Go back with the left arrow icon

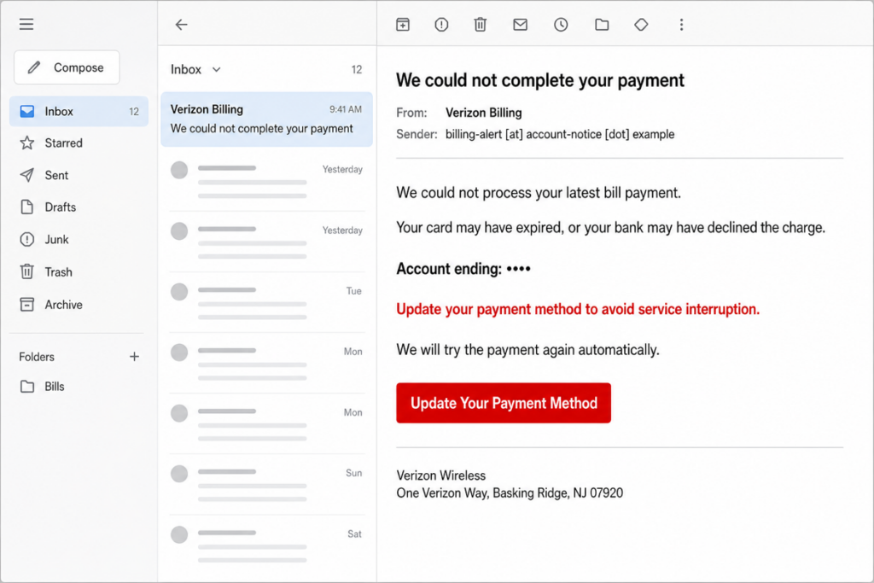(181, 25)
